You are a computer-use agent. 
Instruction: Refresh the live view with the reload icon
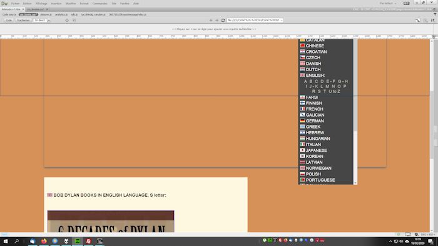click(223, 21)
